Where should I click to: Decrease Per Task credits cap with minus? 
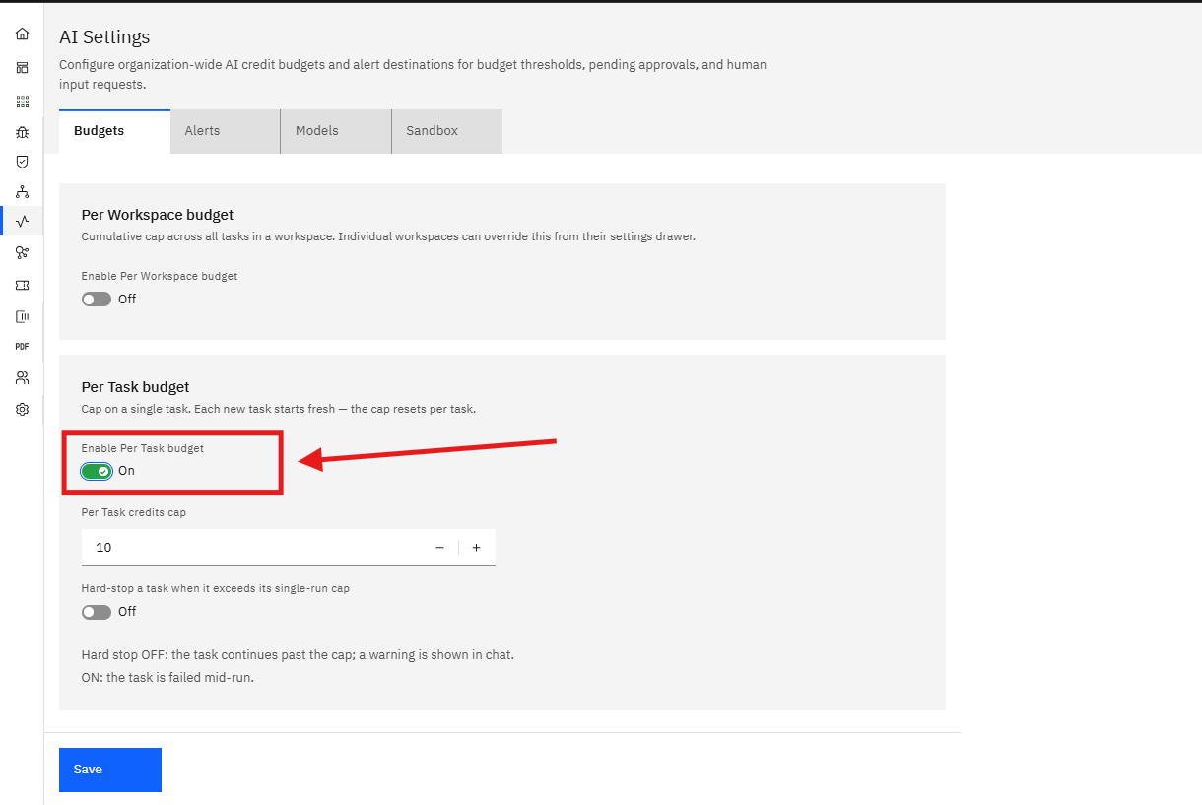tap(439, 548)
